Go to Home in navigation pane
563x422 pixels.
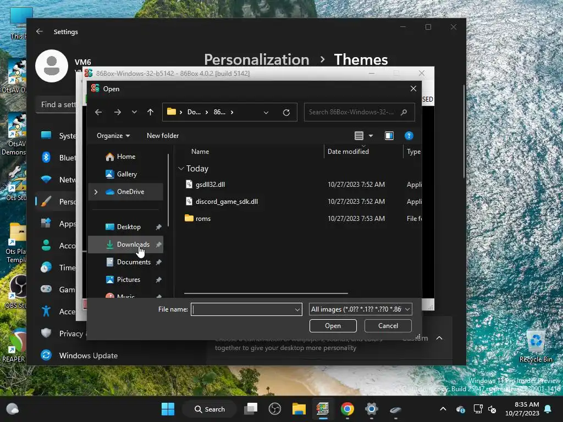click(x=126, y=157)
